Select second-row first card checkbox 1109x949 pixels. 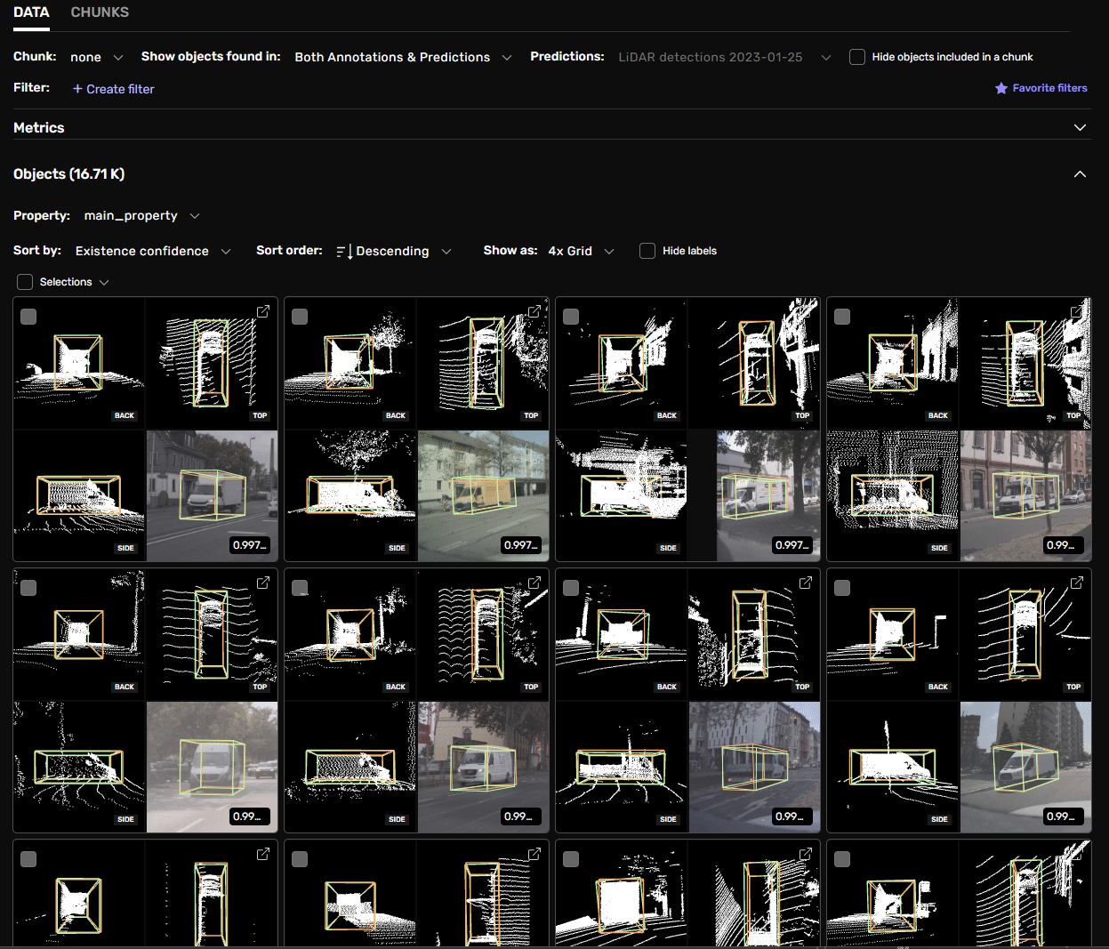click(28, 588)
